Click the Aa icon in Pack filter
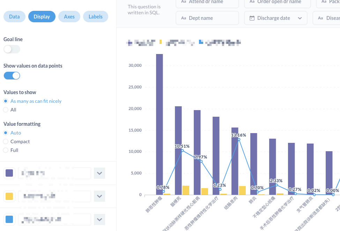The width and height of the screenshot is (340, 231). pyautogui.click(x=324, y=2)
